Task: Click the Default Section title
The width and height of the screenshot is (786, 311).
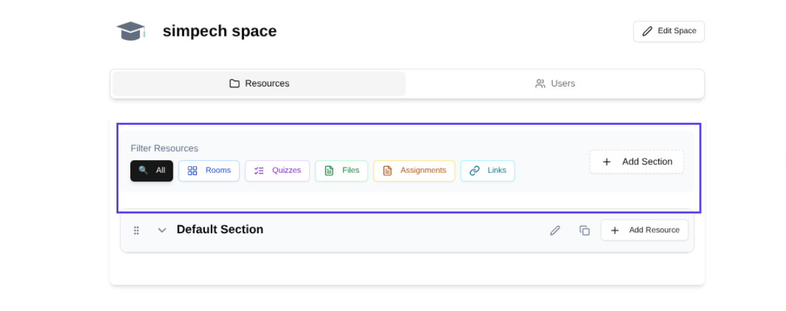Action: tap(220, 229)
